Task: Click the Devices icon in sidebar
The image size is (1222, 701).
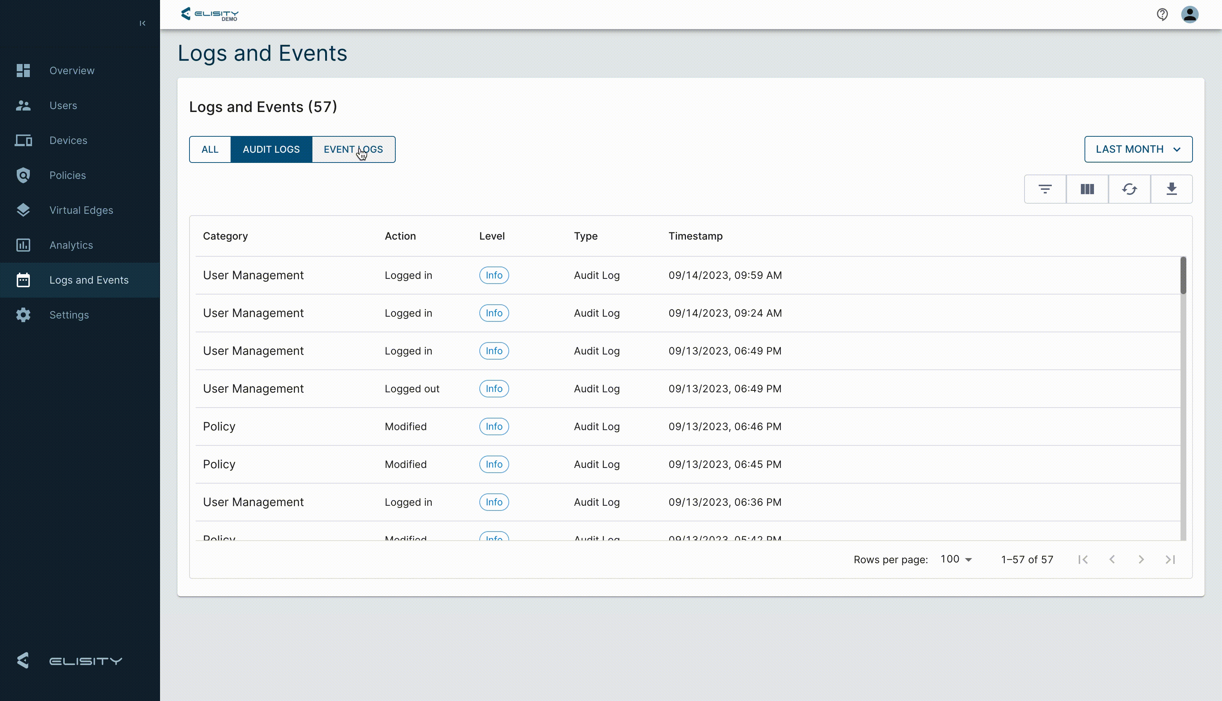Action: 23,140
